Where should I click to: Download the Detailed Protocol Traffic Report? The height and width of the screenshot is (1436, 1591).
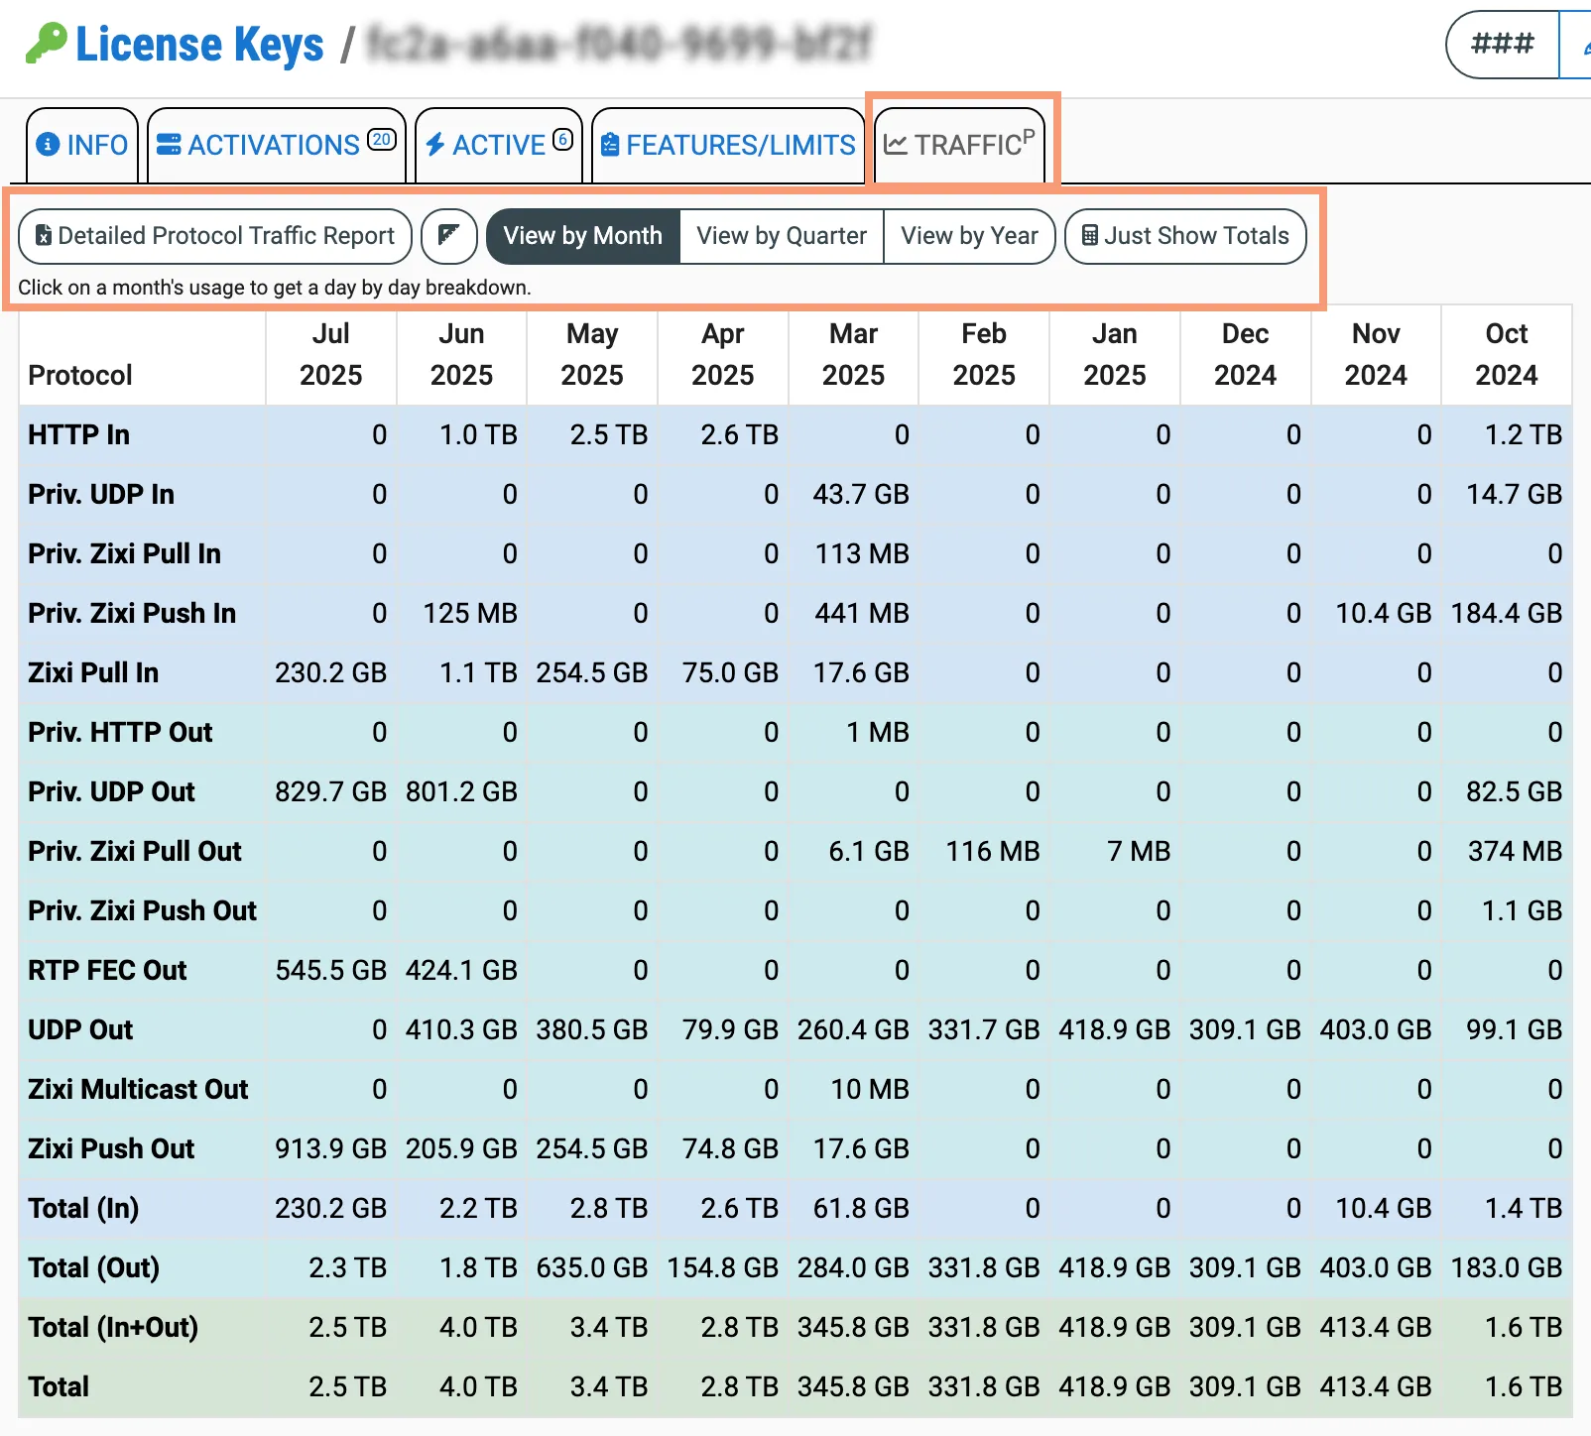click(x=215, y=236)
